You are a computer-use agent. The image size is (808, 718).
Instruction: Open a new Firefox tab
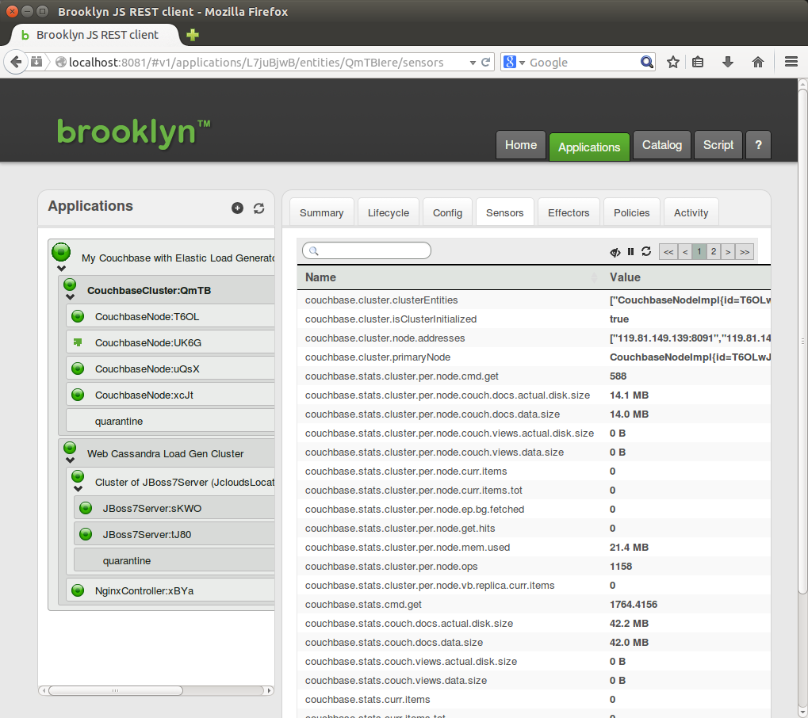(x=192, y=35)
